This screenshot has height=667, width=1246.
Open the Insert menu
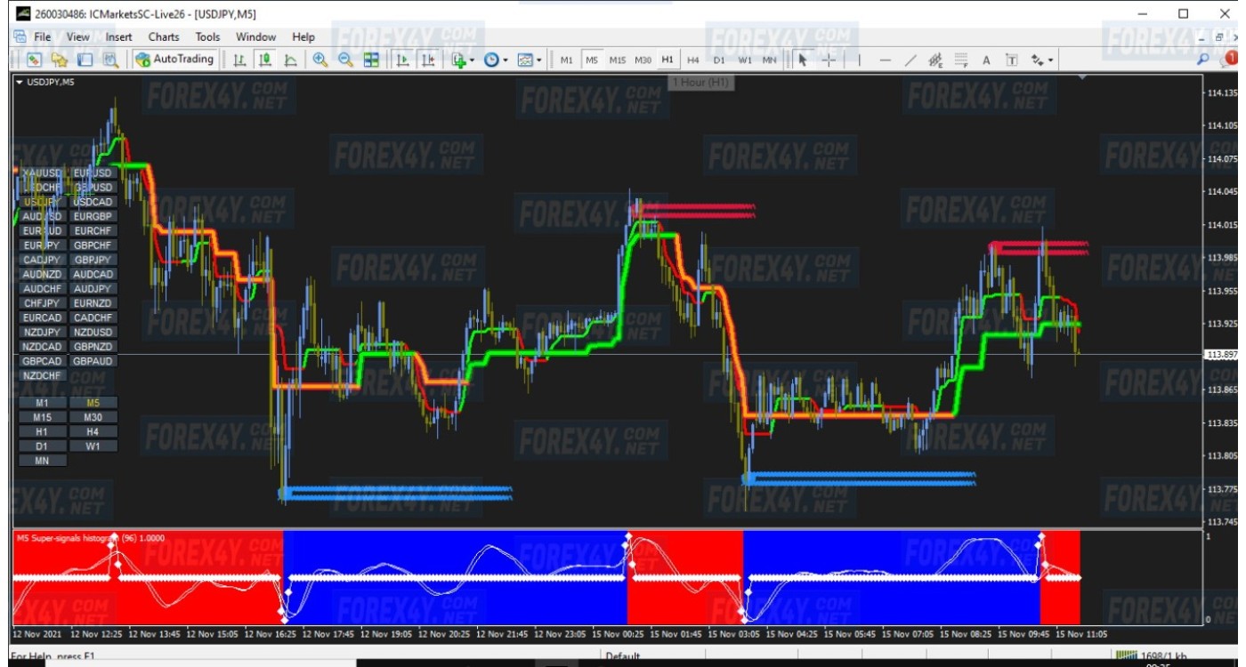tap(118, 36)
